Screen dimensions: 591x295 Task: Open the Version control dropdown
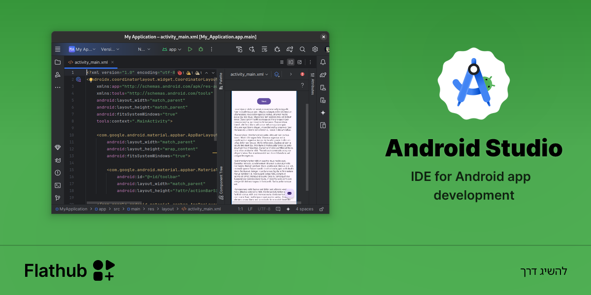coord(110,49)
